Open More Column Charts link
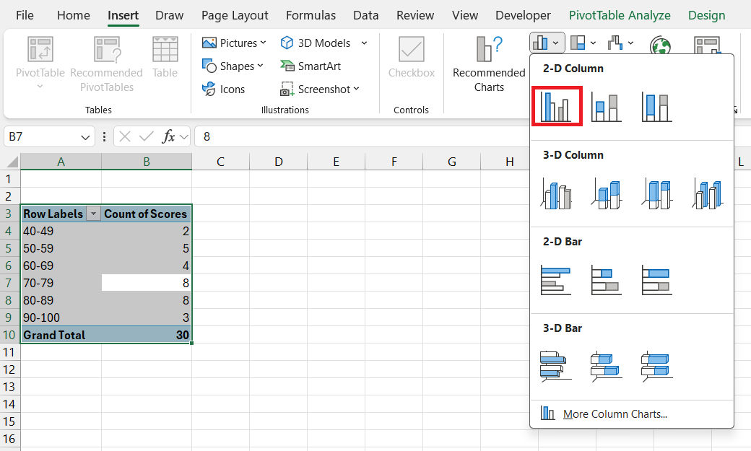751x451 pixels. (x=615, y=413)
